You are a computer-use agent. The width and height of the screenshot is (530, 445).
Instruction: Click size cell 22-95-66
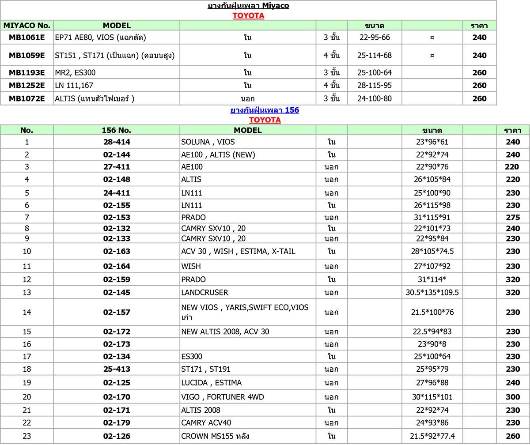point(375,38)
